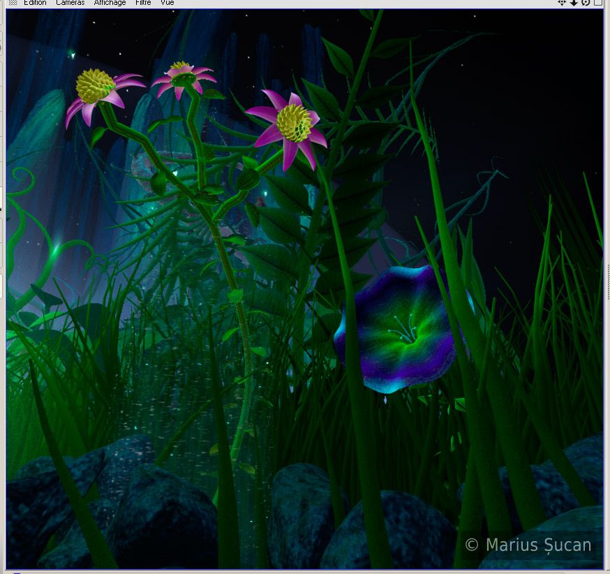Open the Edition menu
This screenshot has height=574, width=610.
pyautogui.click(x=35, y=3)
